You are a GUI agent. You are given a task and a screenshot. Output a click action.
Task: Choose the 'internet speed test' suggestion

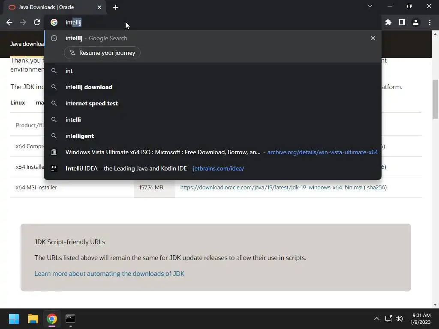point(213,103)
